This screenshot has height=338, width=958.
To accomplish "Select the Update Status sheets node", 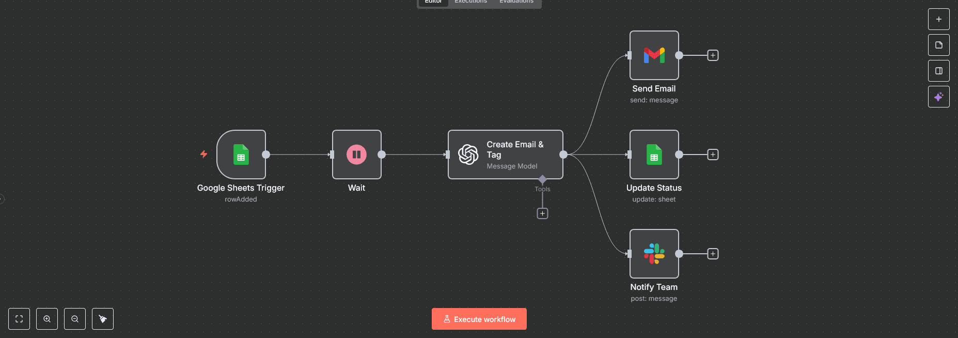I will (654, 155).
